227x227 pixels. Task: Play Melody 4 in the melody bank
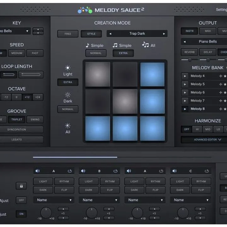[x=185, y=76]
